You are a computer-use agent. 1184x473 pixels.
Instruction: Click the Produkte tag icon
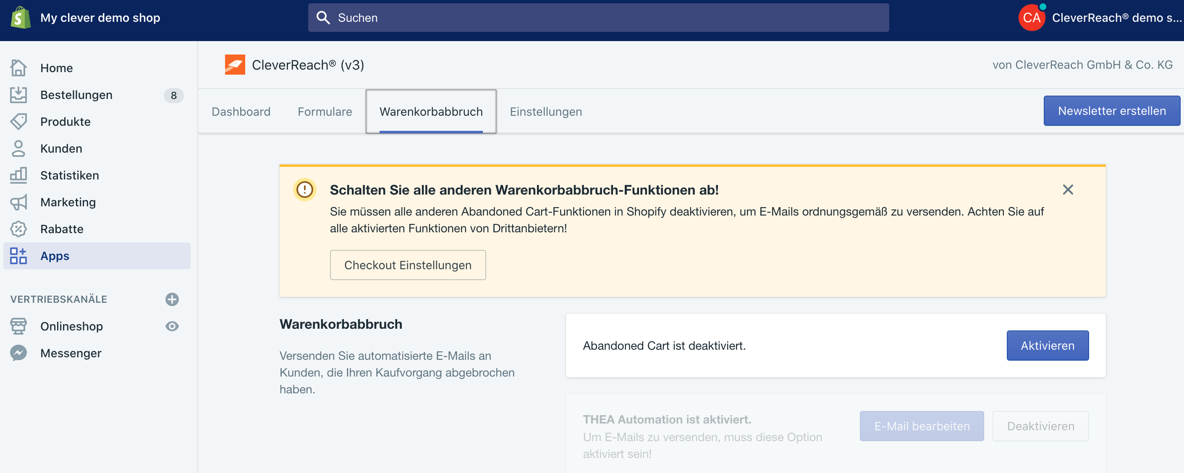(x=18, y=122)
